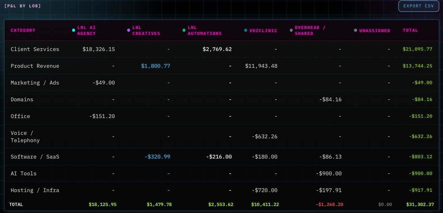443x213 pixels.
Task: Click the TOTAL footer row label
Action: [x=16, y=205]
